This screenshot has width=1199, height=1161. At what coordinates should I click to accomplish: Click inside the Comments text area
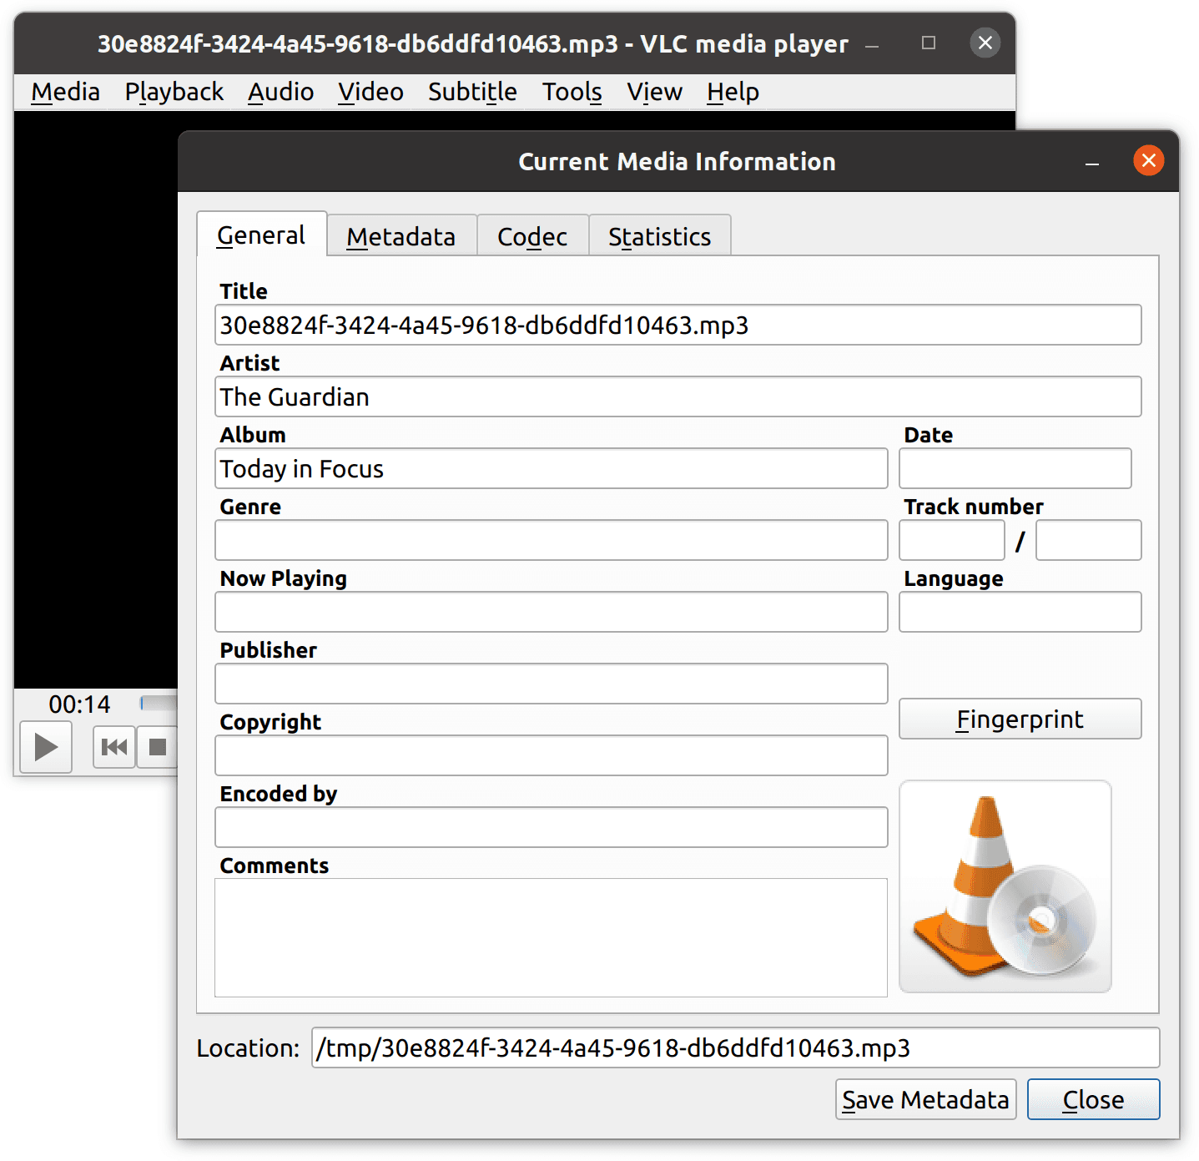(x=551, y=937)
